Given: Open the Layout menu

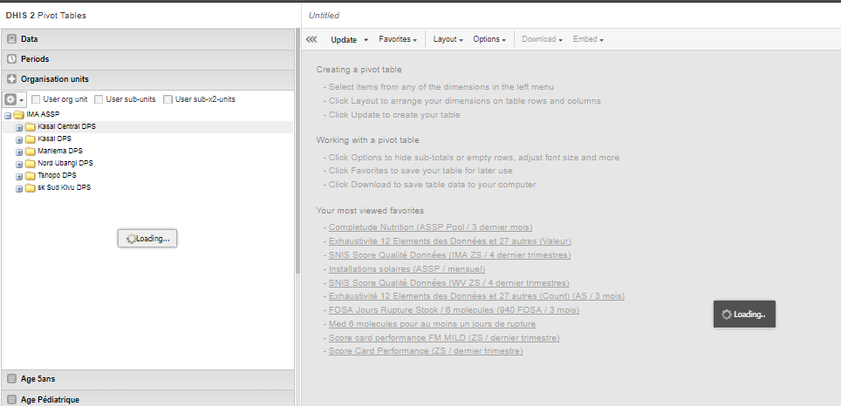Looking at the screenshot, I should point(448,39).
